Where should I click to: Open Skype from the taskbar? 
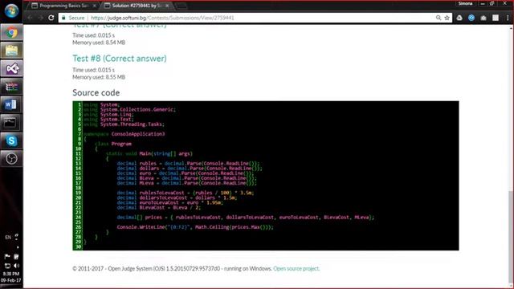point(11,140)
